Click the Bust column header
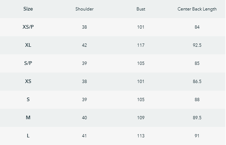 (141, 9)
